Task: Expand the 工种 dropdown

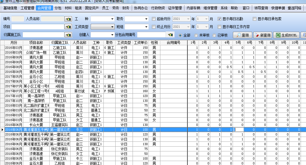Action: pos(112,19)
